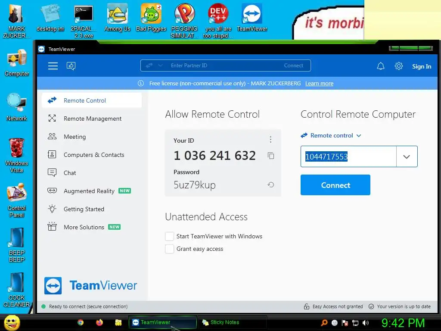The width and height of the screenshot is (441, 331).
Task: Click the Your ID number 1 036 241 632
Action: tap(214, 156)
